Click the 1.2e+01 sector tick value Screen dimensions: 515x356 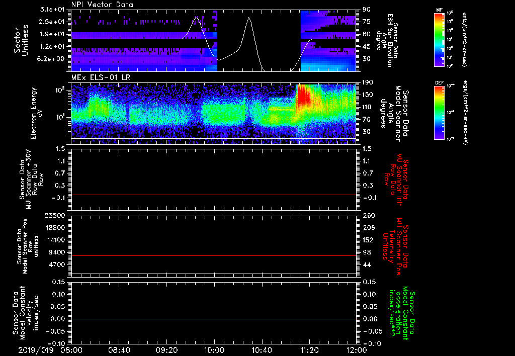click(52, 47)
